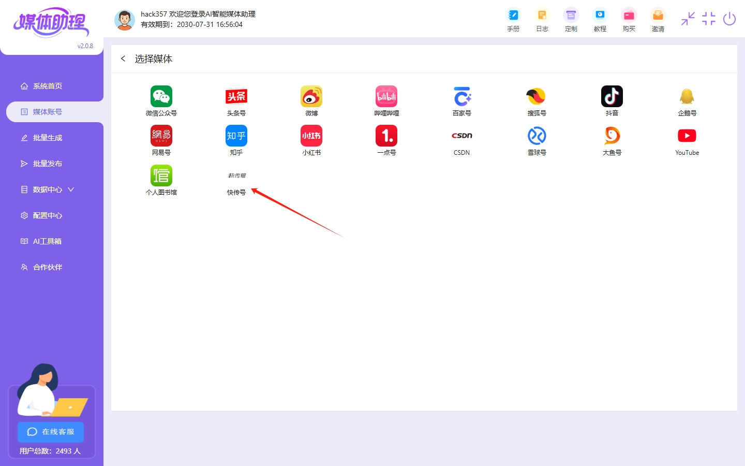Viewport: 745px width, 466px height.
Task: Go back using the left chevron
Action: tap(123, 59)
